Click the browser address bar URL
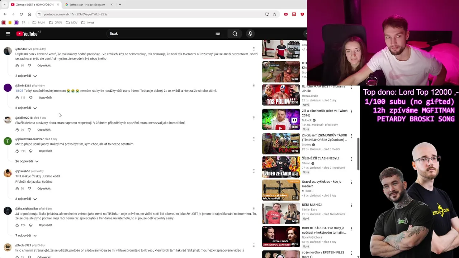 pyautogui.click(x=75, y=14)
